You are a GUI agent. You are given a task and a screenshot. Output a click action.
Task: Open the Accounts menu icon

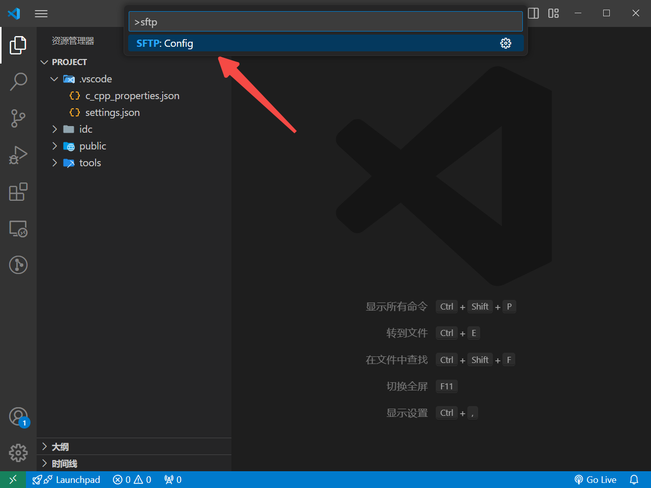pyautogui.click(x=18, y=417)
